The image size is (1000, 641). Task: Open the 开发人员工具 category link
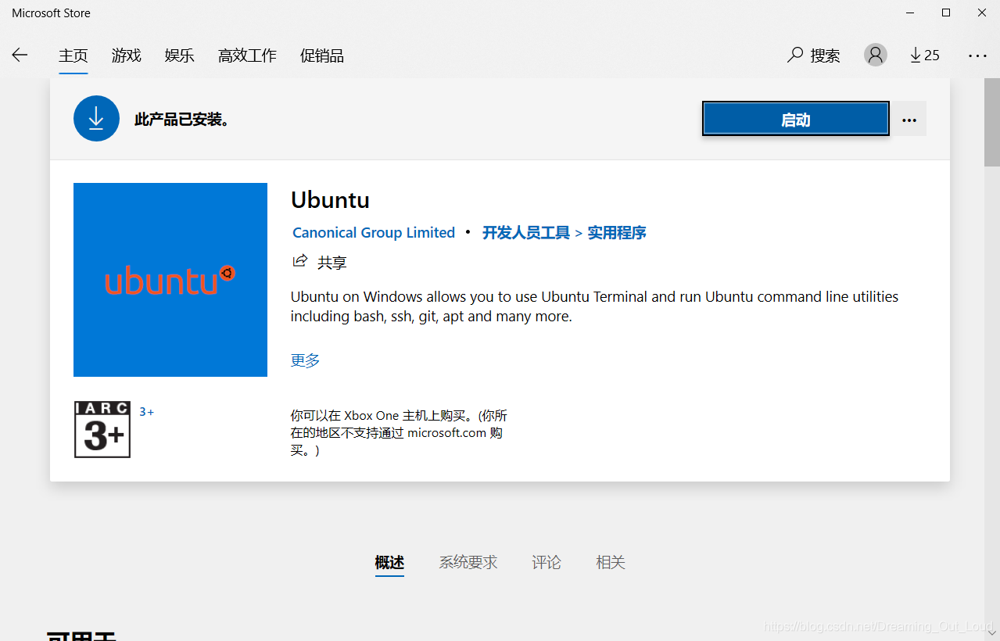[526, 233]
